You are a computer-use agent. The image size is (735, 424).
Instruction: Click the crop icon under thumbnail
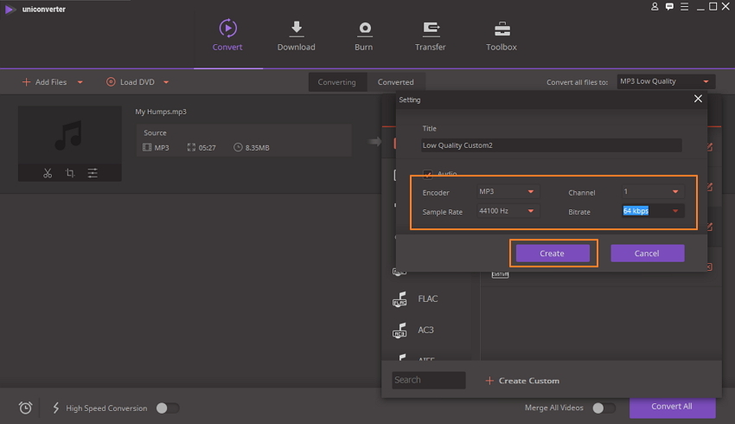coord(70,173)
